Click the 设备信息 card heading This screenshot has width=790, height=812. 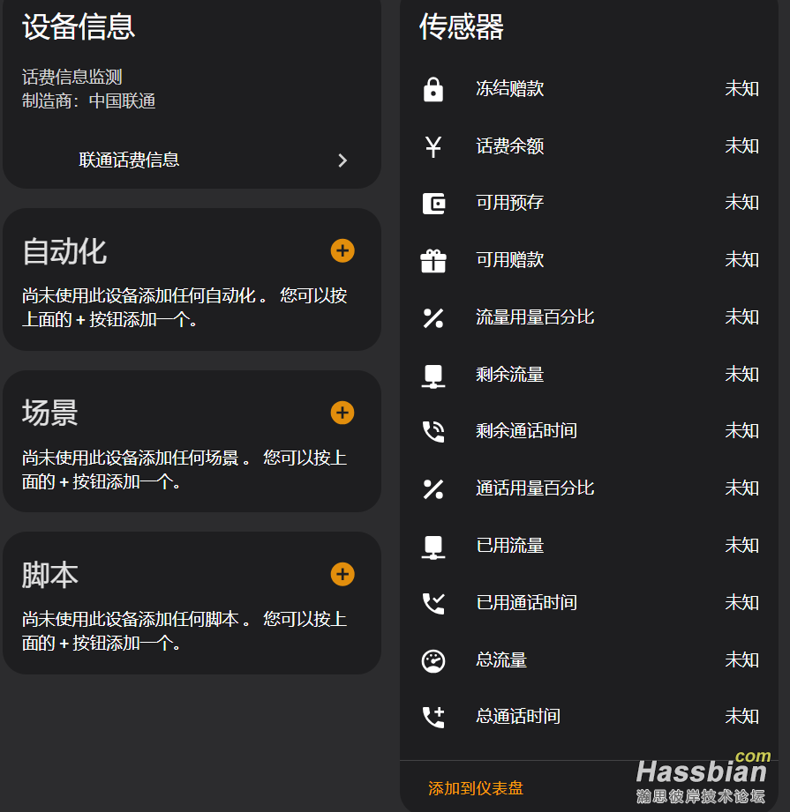coord(79,27)
